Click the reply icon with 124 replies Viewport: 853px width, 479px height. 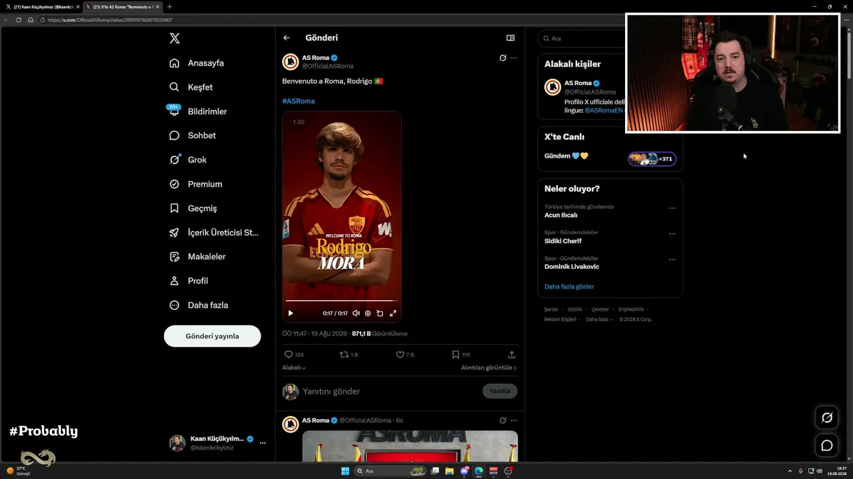(x=289, y=355)
